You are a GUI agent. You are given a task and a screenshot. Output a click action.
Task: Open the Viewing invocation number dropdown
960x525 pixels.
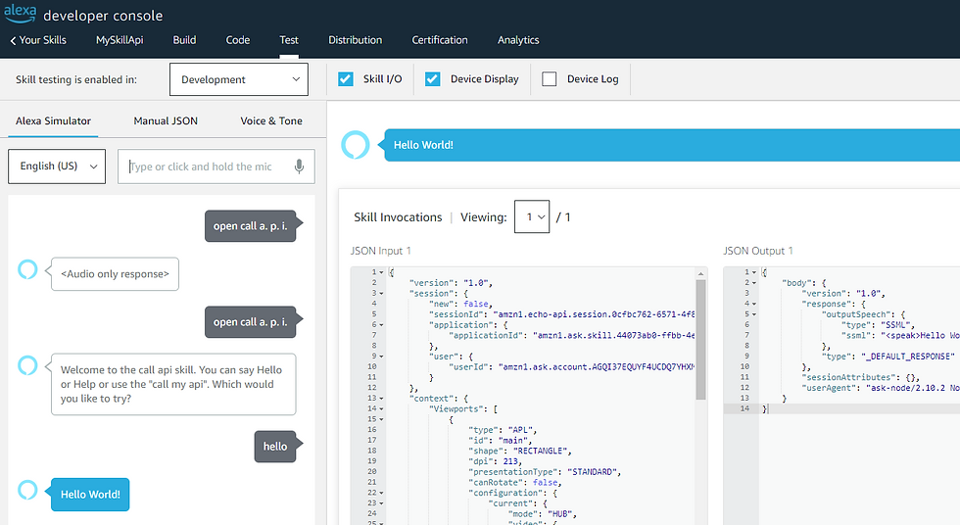pos(532,216)
